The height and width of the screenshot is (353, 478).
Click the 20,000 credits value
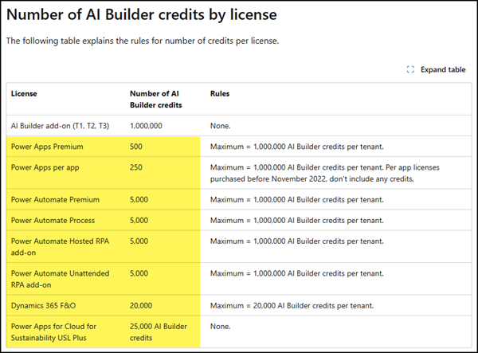point(141,306)
